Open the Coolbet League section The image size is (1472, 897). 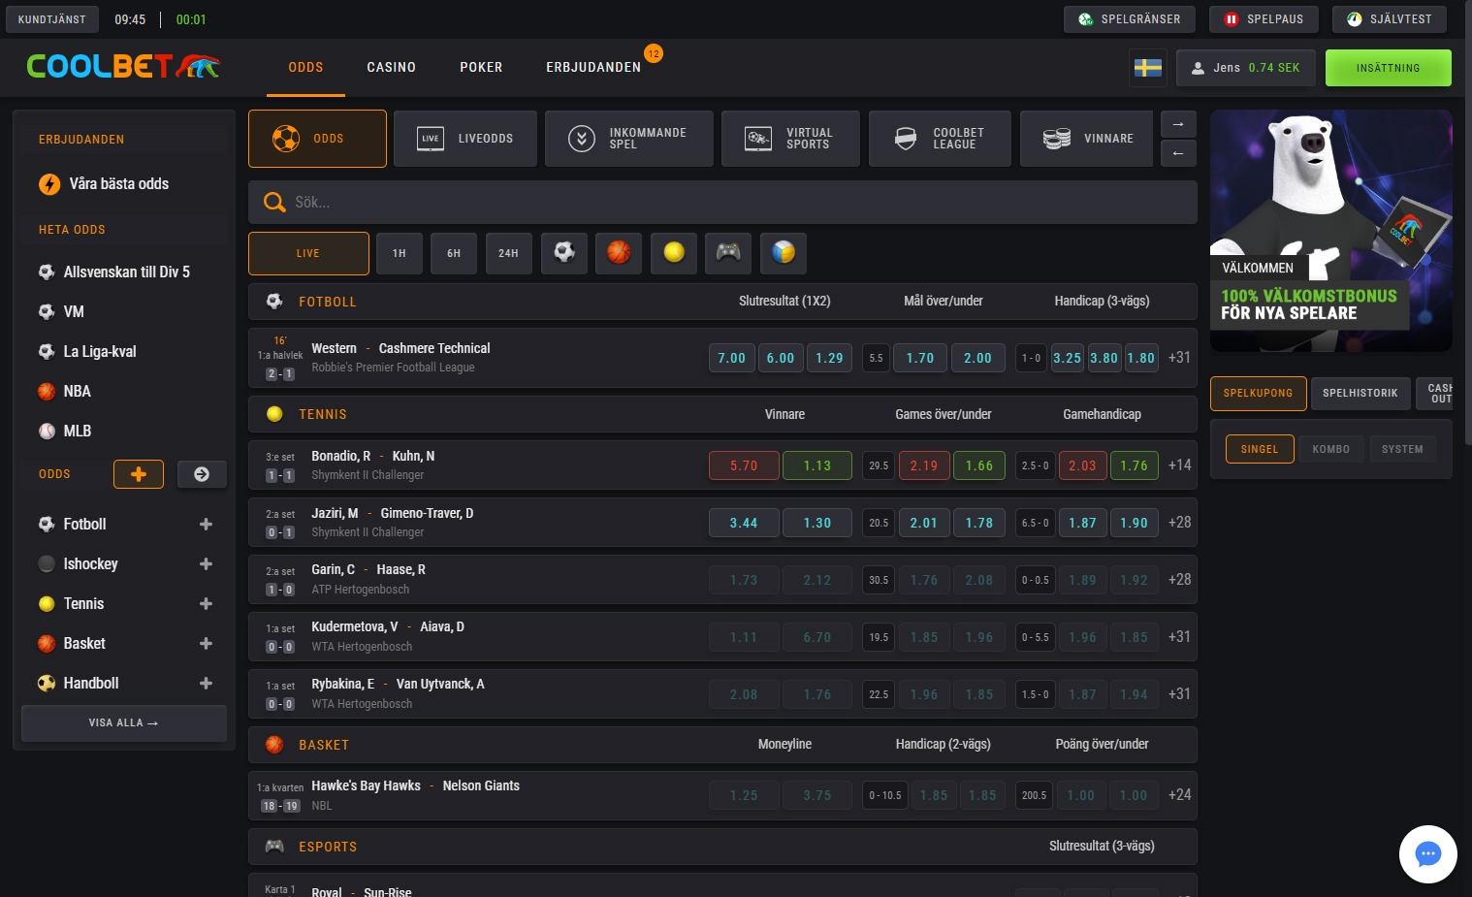point(939,138)
